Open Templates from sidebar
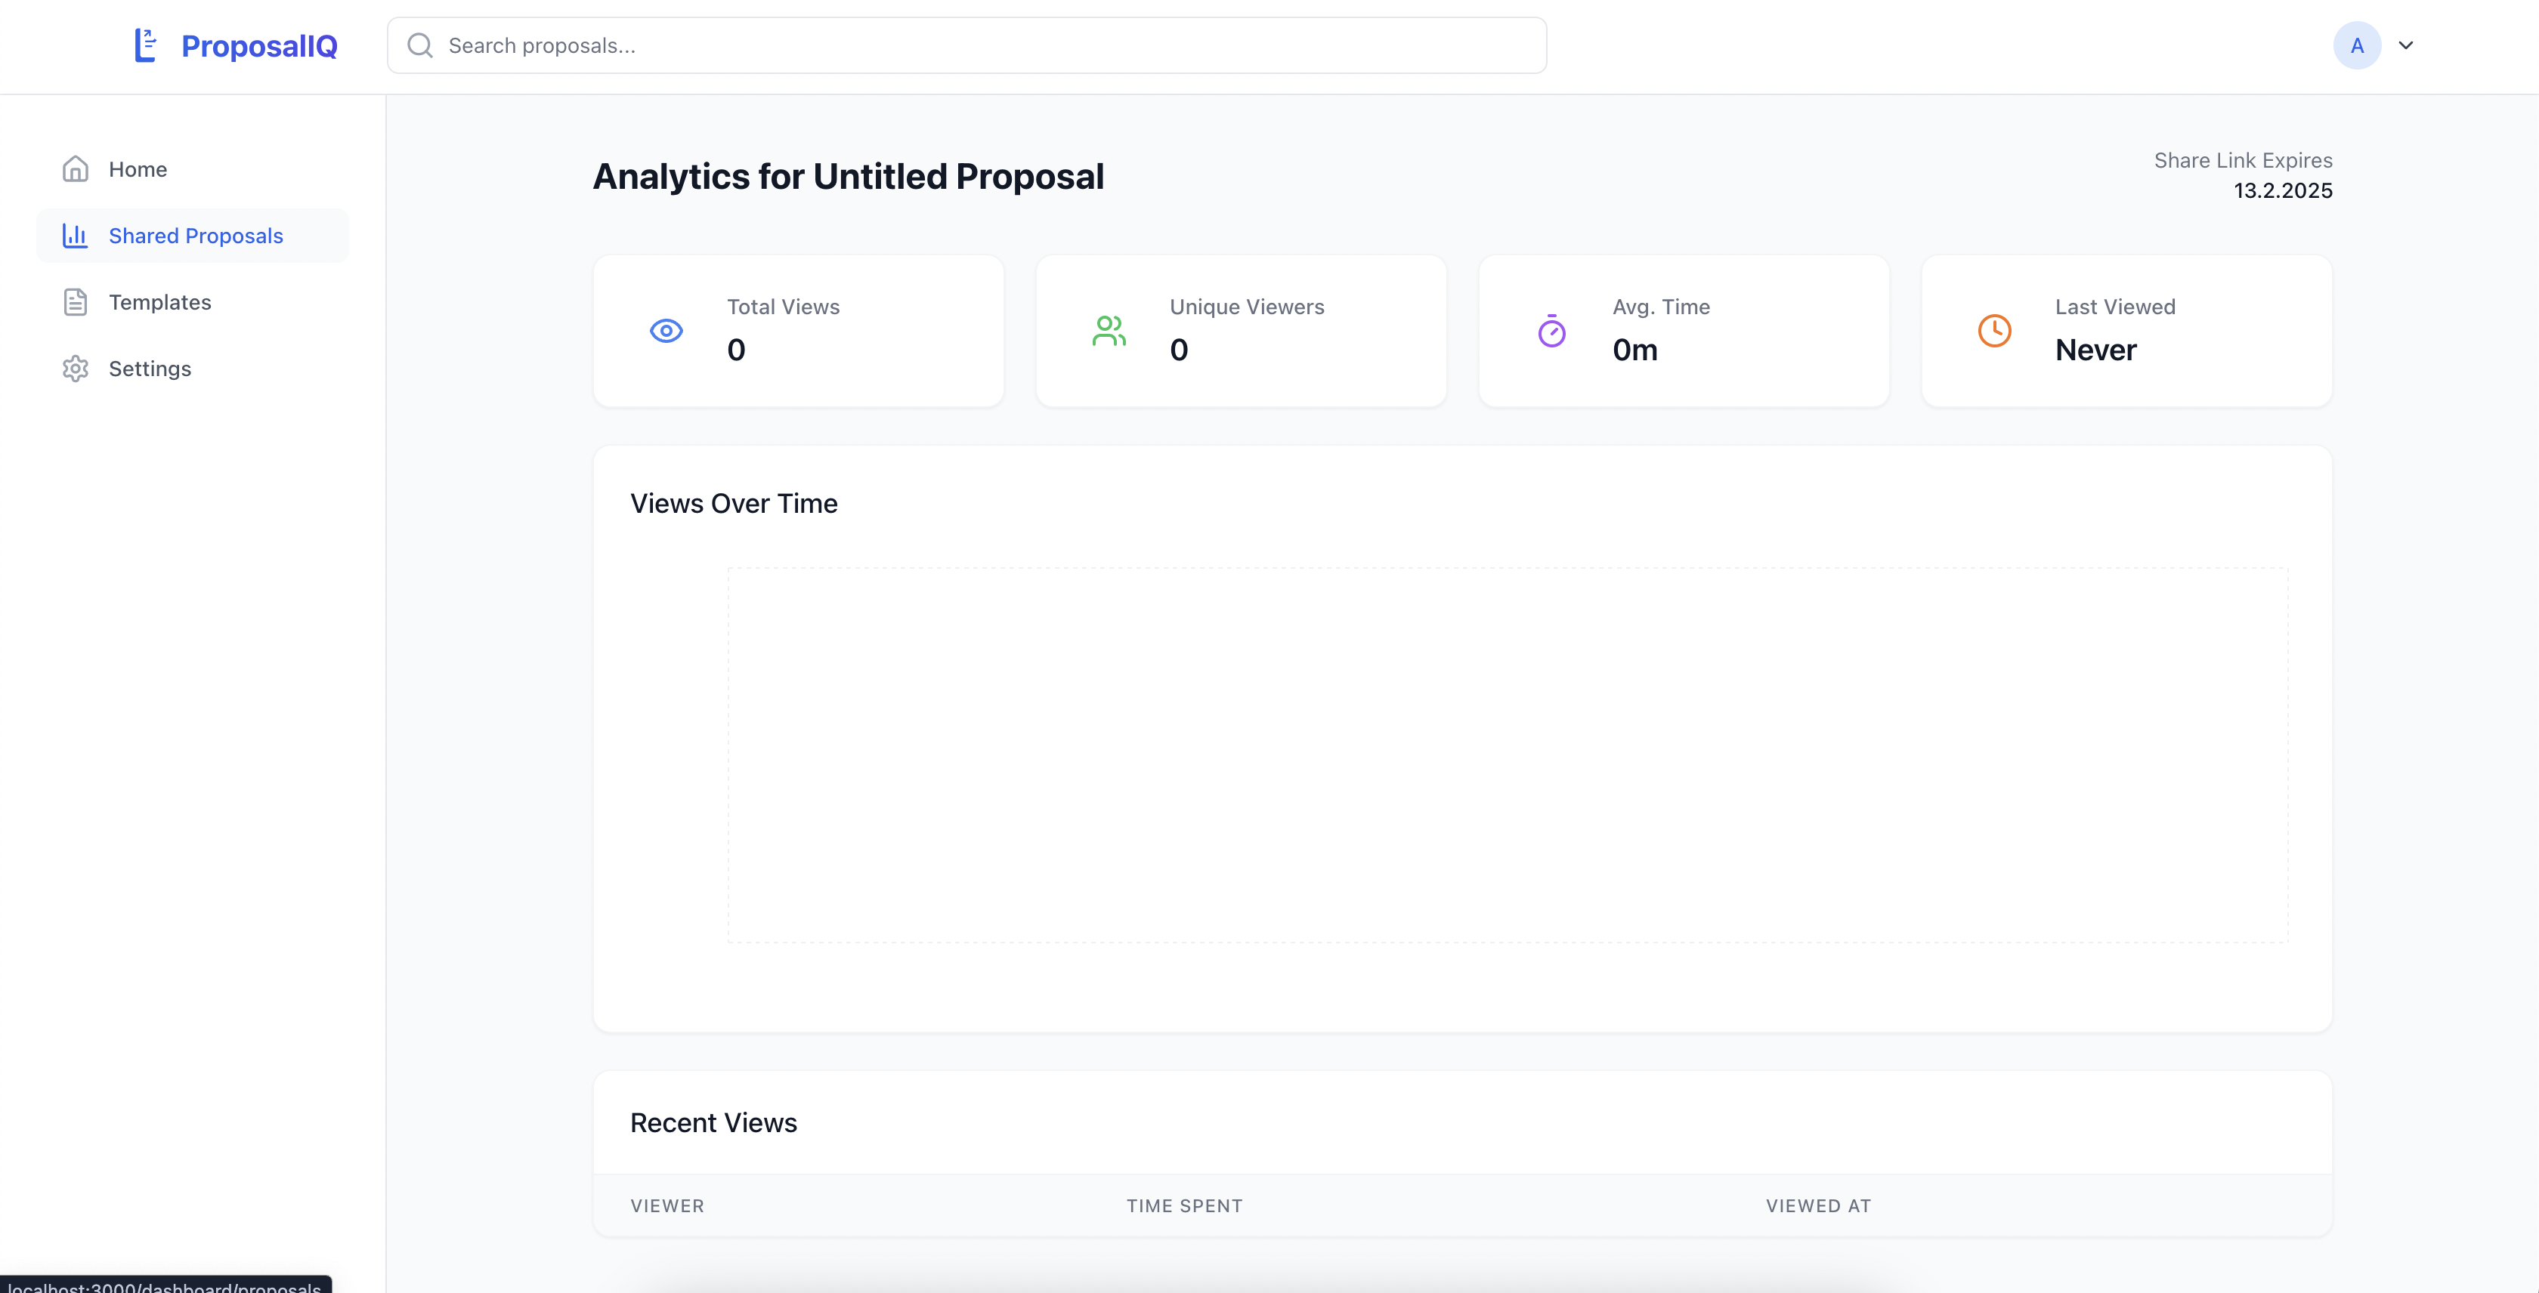This screenshot has height=1293, width=2539. coord(159,302)
